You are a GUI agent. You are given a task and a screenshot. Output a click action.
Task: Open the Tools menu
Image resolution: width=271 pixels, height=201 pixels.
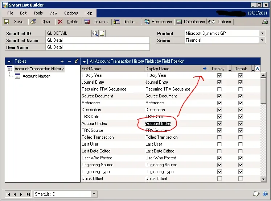tap(38, 13)
